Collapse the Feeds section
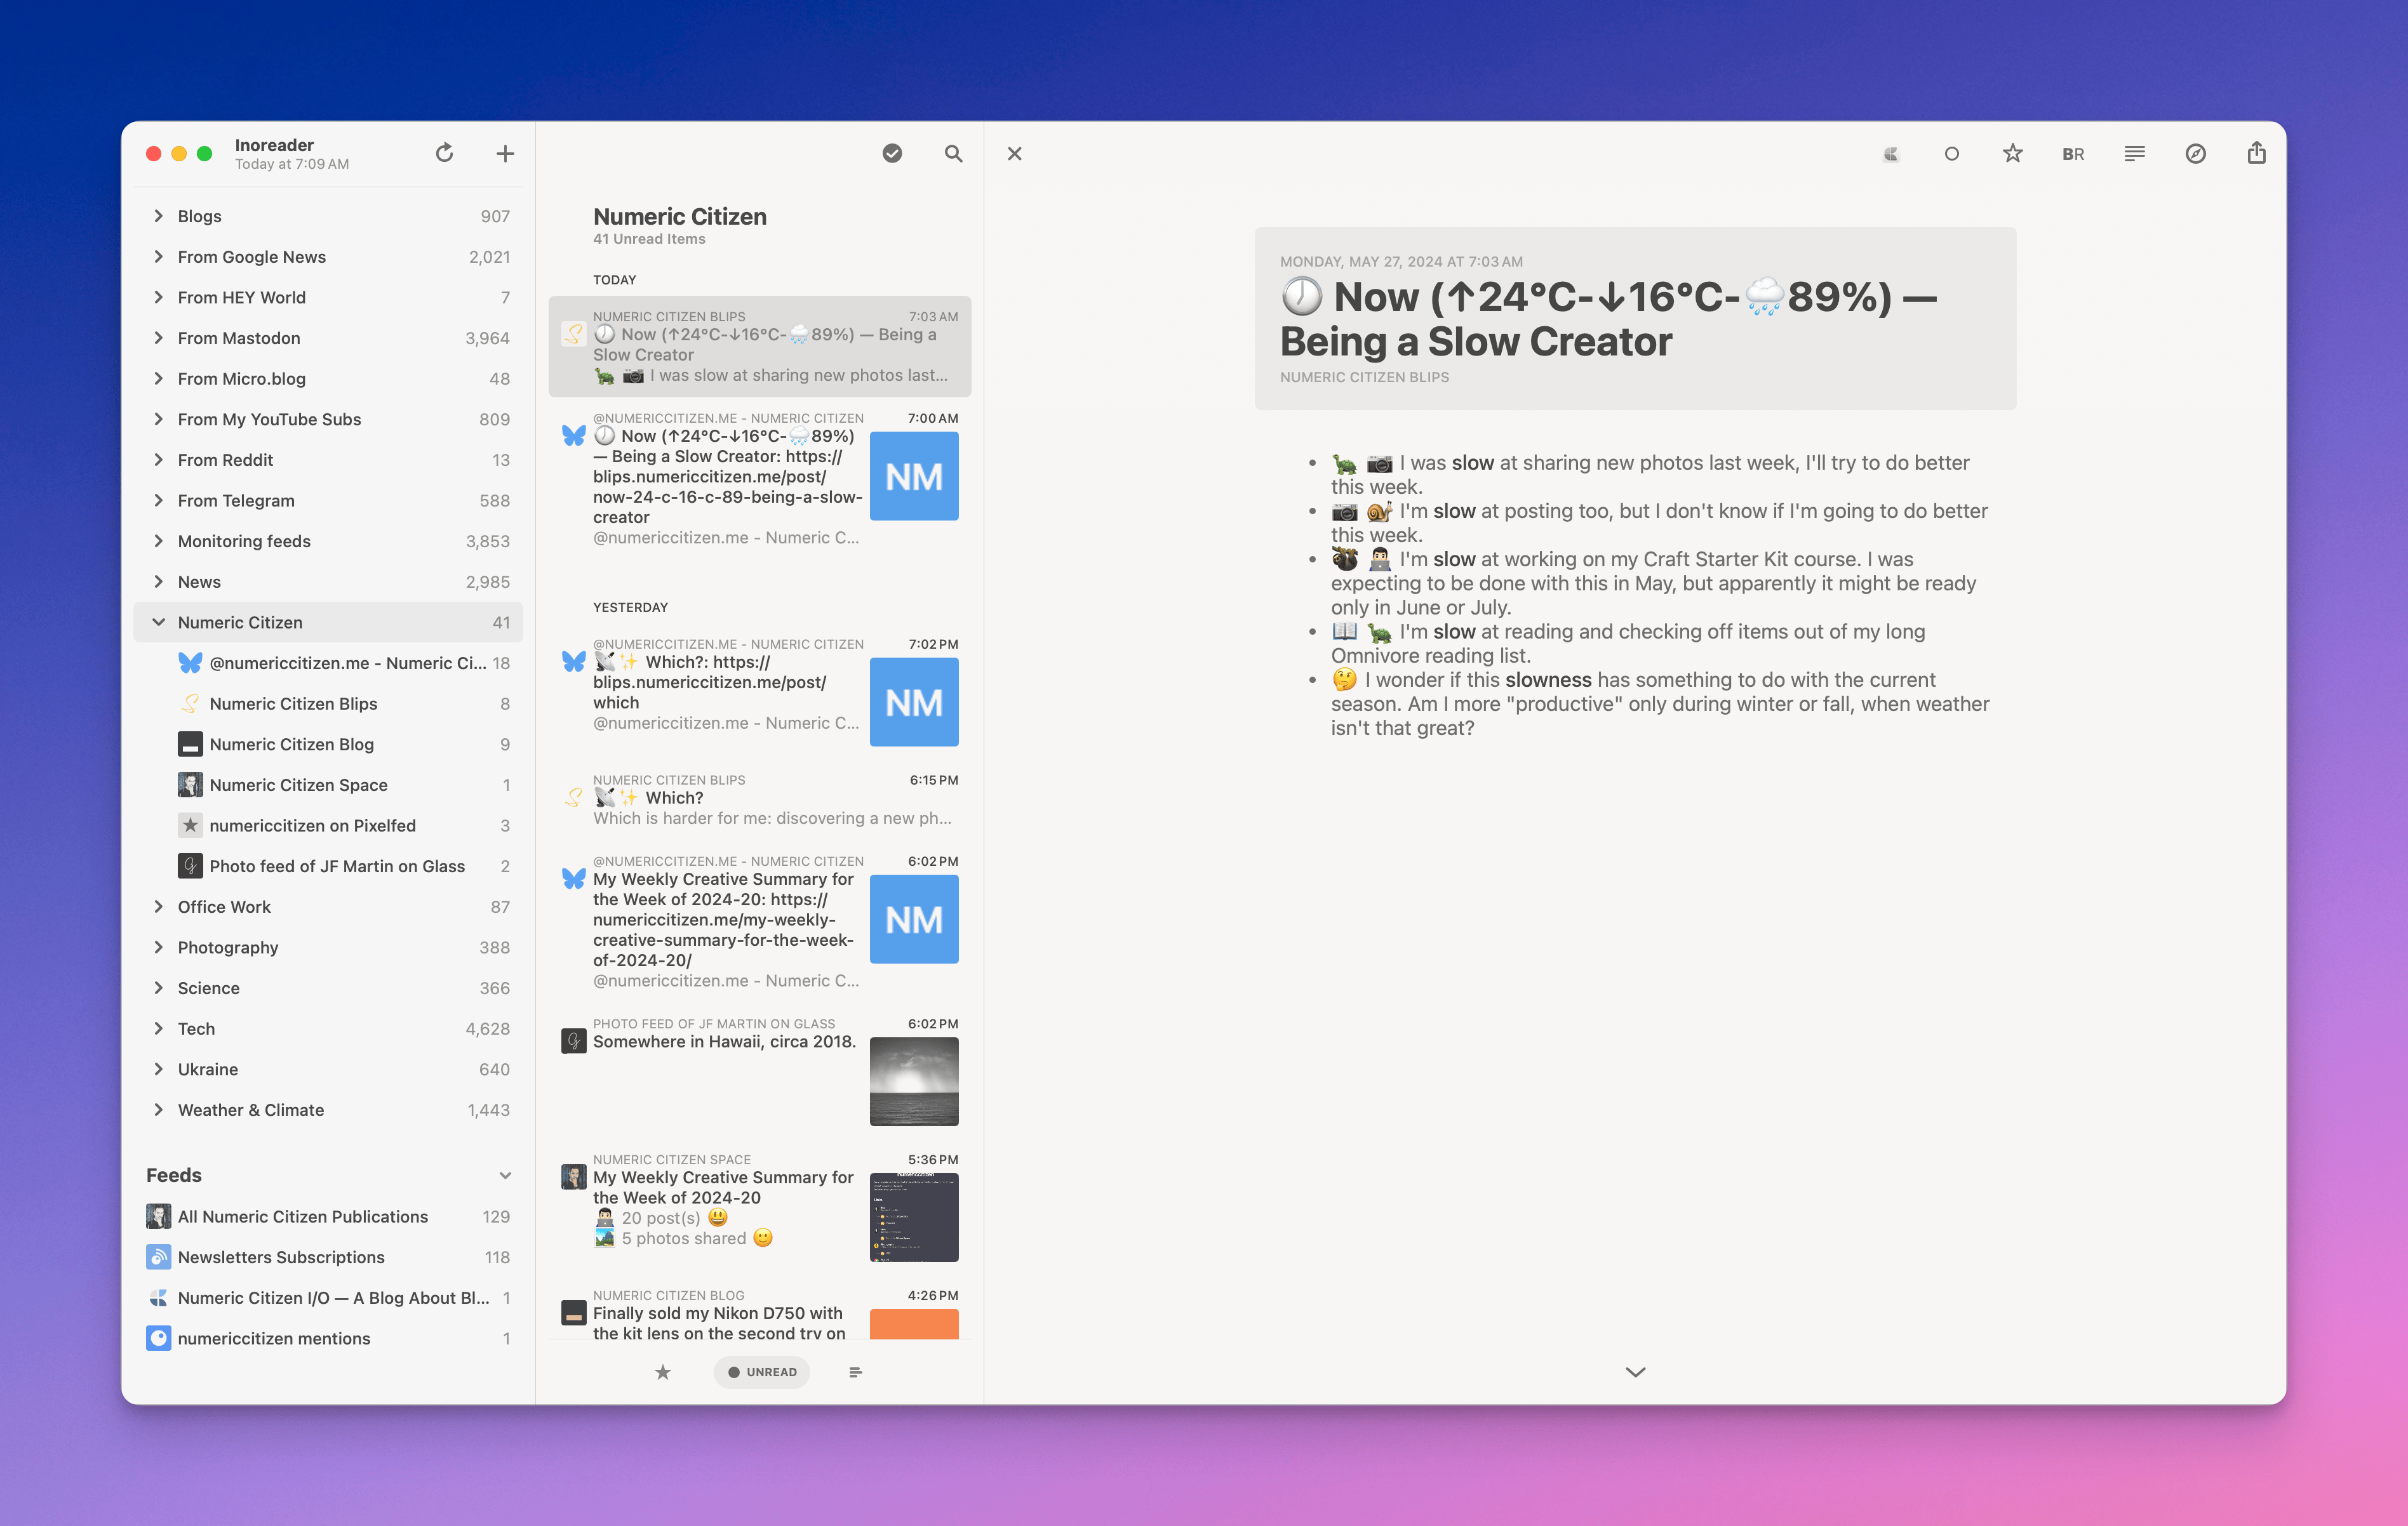The image size is (2408, 1526). [505, 1174]
